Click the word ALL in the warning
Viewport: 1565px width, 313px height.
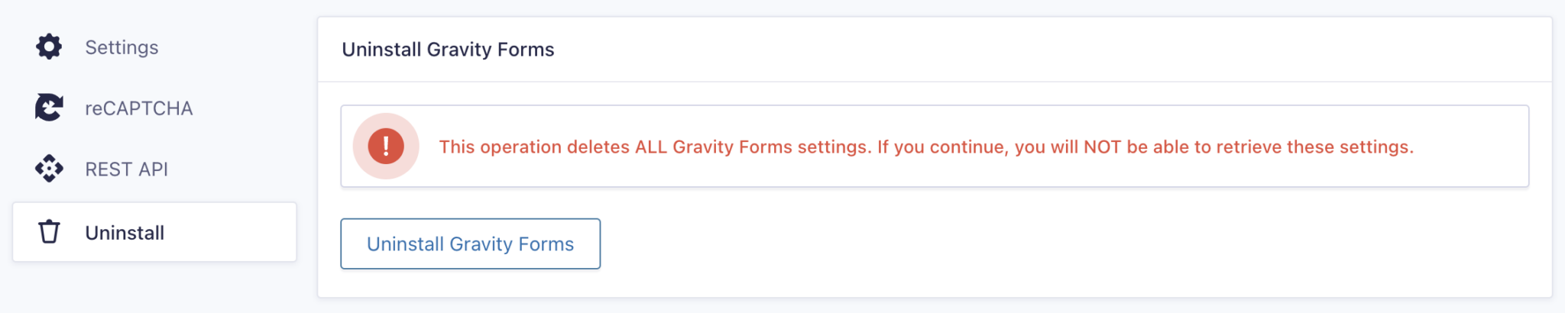click(x=651, y=147)
